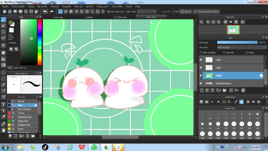This screenshot has width=268, height=151.
Task: Select G Pen from the brush list
Action: [x=21, y=113]
